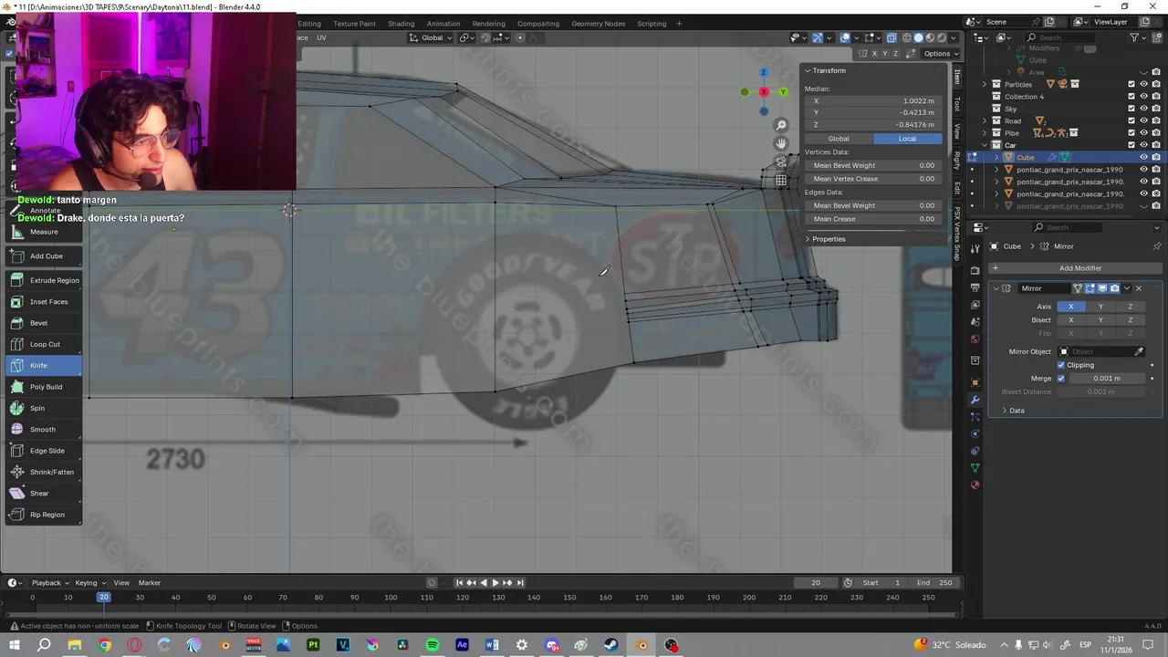Click the green Y axis gizmo handle
1168x657 pixels.
[x=783, y=92]
